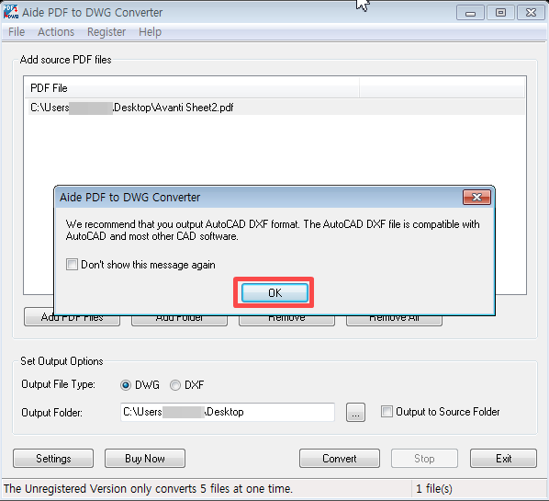
Task: Start conversion with Convert button
Action: click(340, 458)
